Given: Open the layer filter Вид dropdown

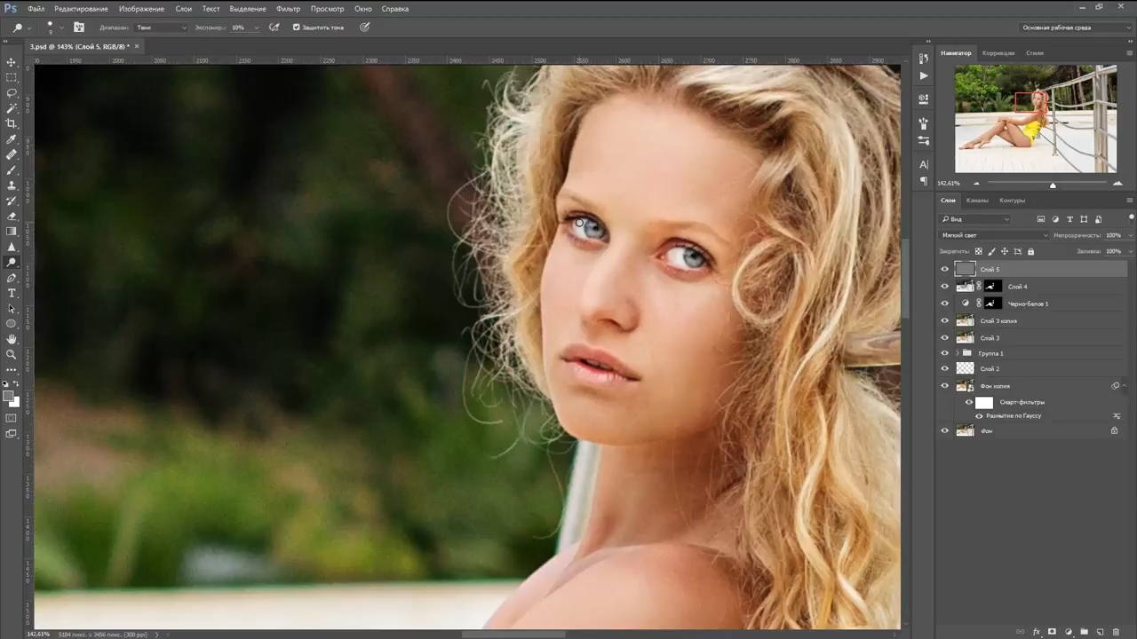Looking at the screenshot, I should pos(975,219).
